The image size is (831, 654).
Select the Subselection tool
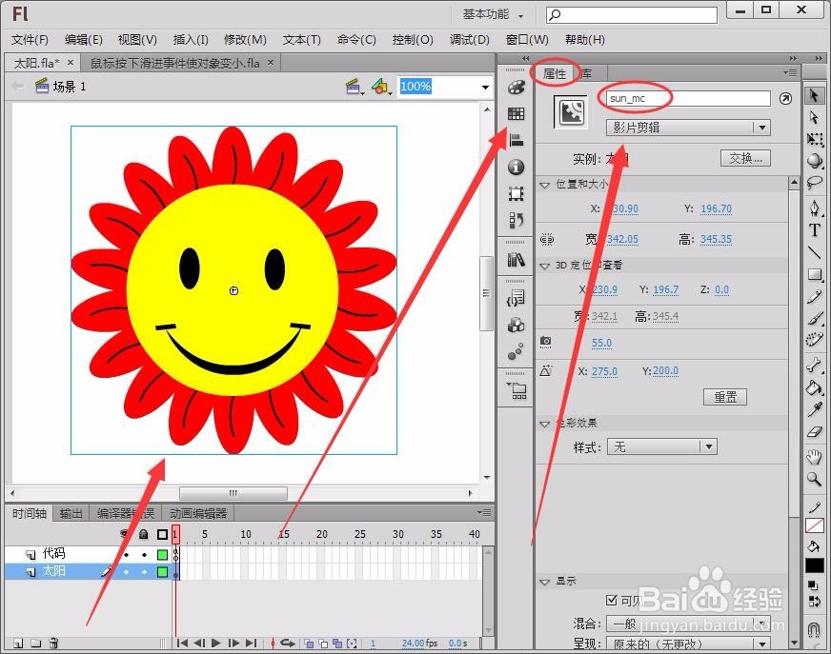pos(815,117)
